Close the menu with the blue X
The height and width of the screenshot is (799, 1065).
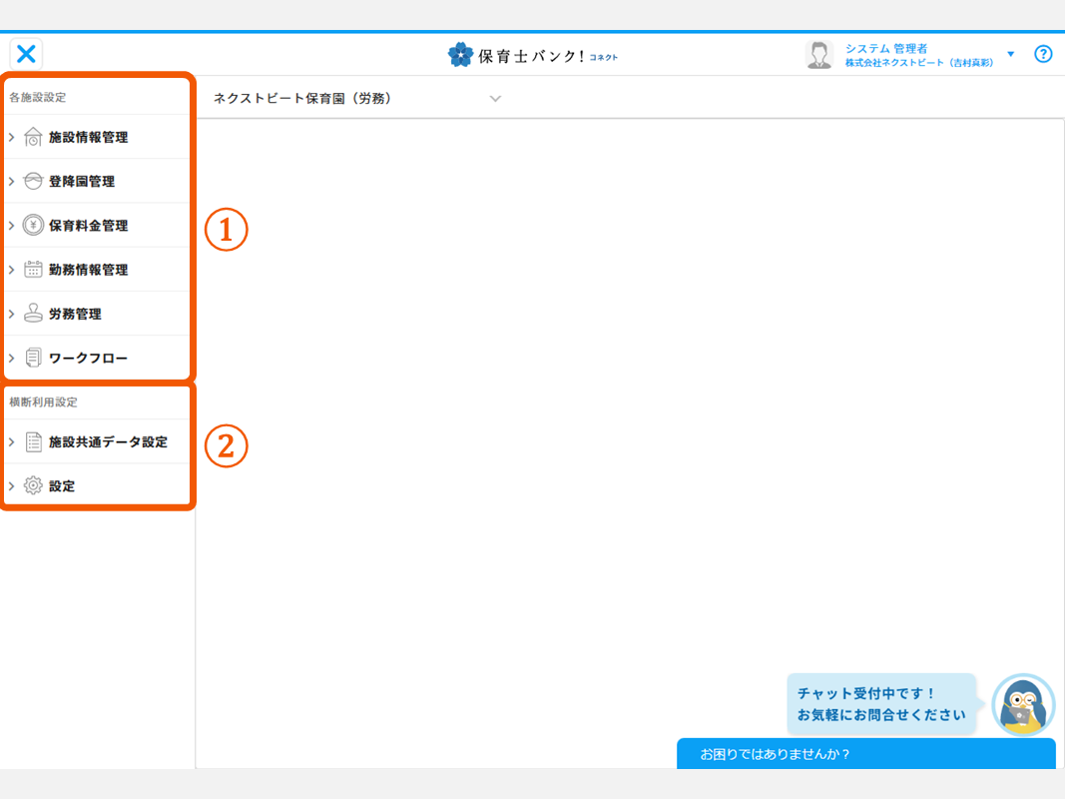coord(26,54)
